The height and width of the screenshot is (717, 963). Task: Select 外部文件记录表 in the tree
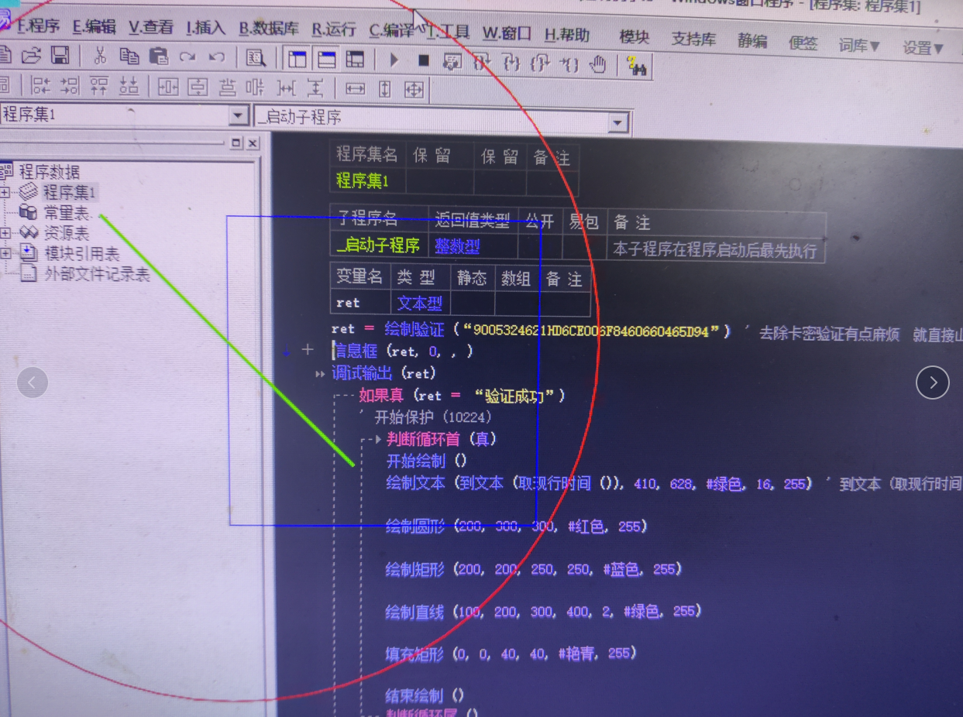point(97,274)
